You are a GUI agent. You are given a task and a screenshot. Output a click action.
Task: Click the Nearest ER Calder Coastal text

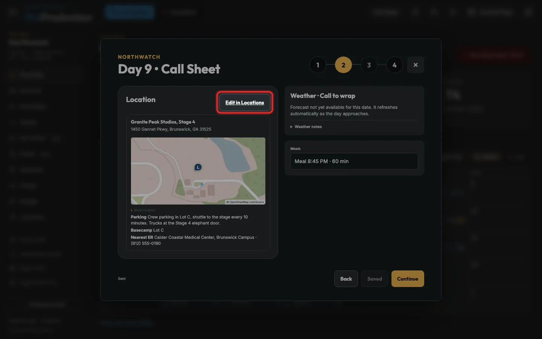(x=193, y=240)
